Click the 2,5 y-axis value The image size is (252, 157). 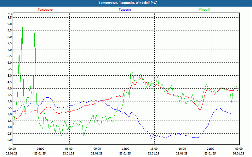click(x=10, y=108)
